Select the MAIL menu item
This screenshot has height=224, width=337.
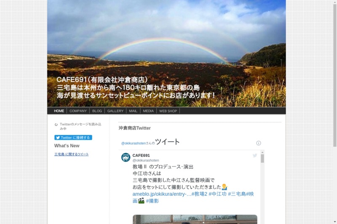pos(133,111)
